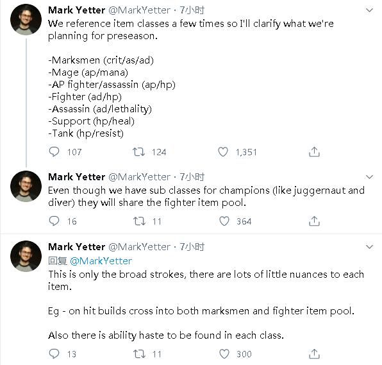Image resolution: width=382 pixels, height=365 pixels.
Task: Open the first tweet's Mark Yetter avatar
Action: tap(26, 19)
